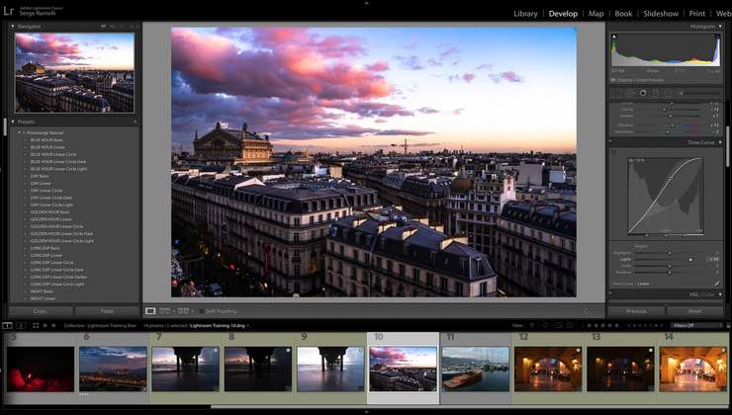Apply GOLDEN HOUR Linear preset

[x=50, y=219]
